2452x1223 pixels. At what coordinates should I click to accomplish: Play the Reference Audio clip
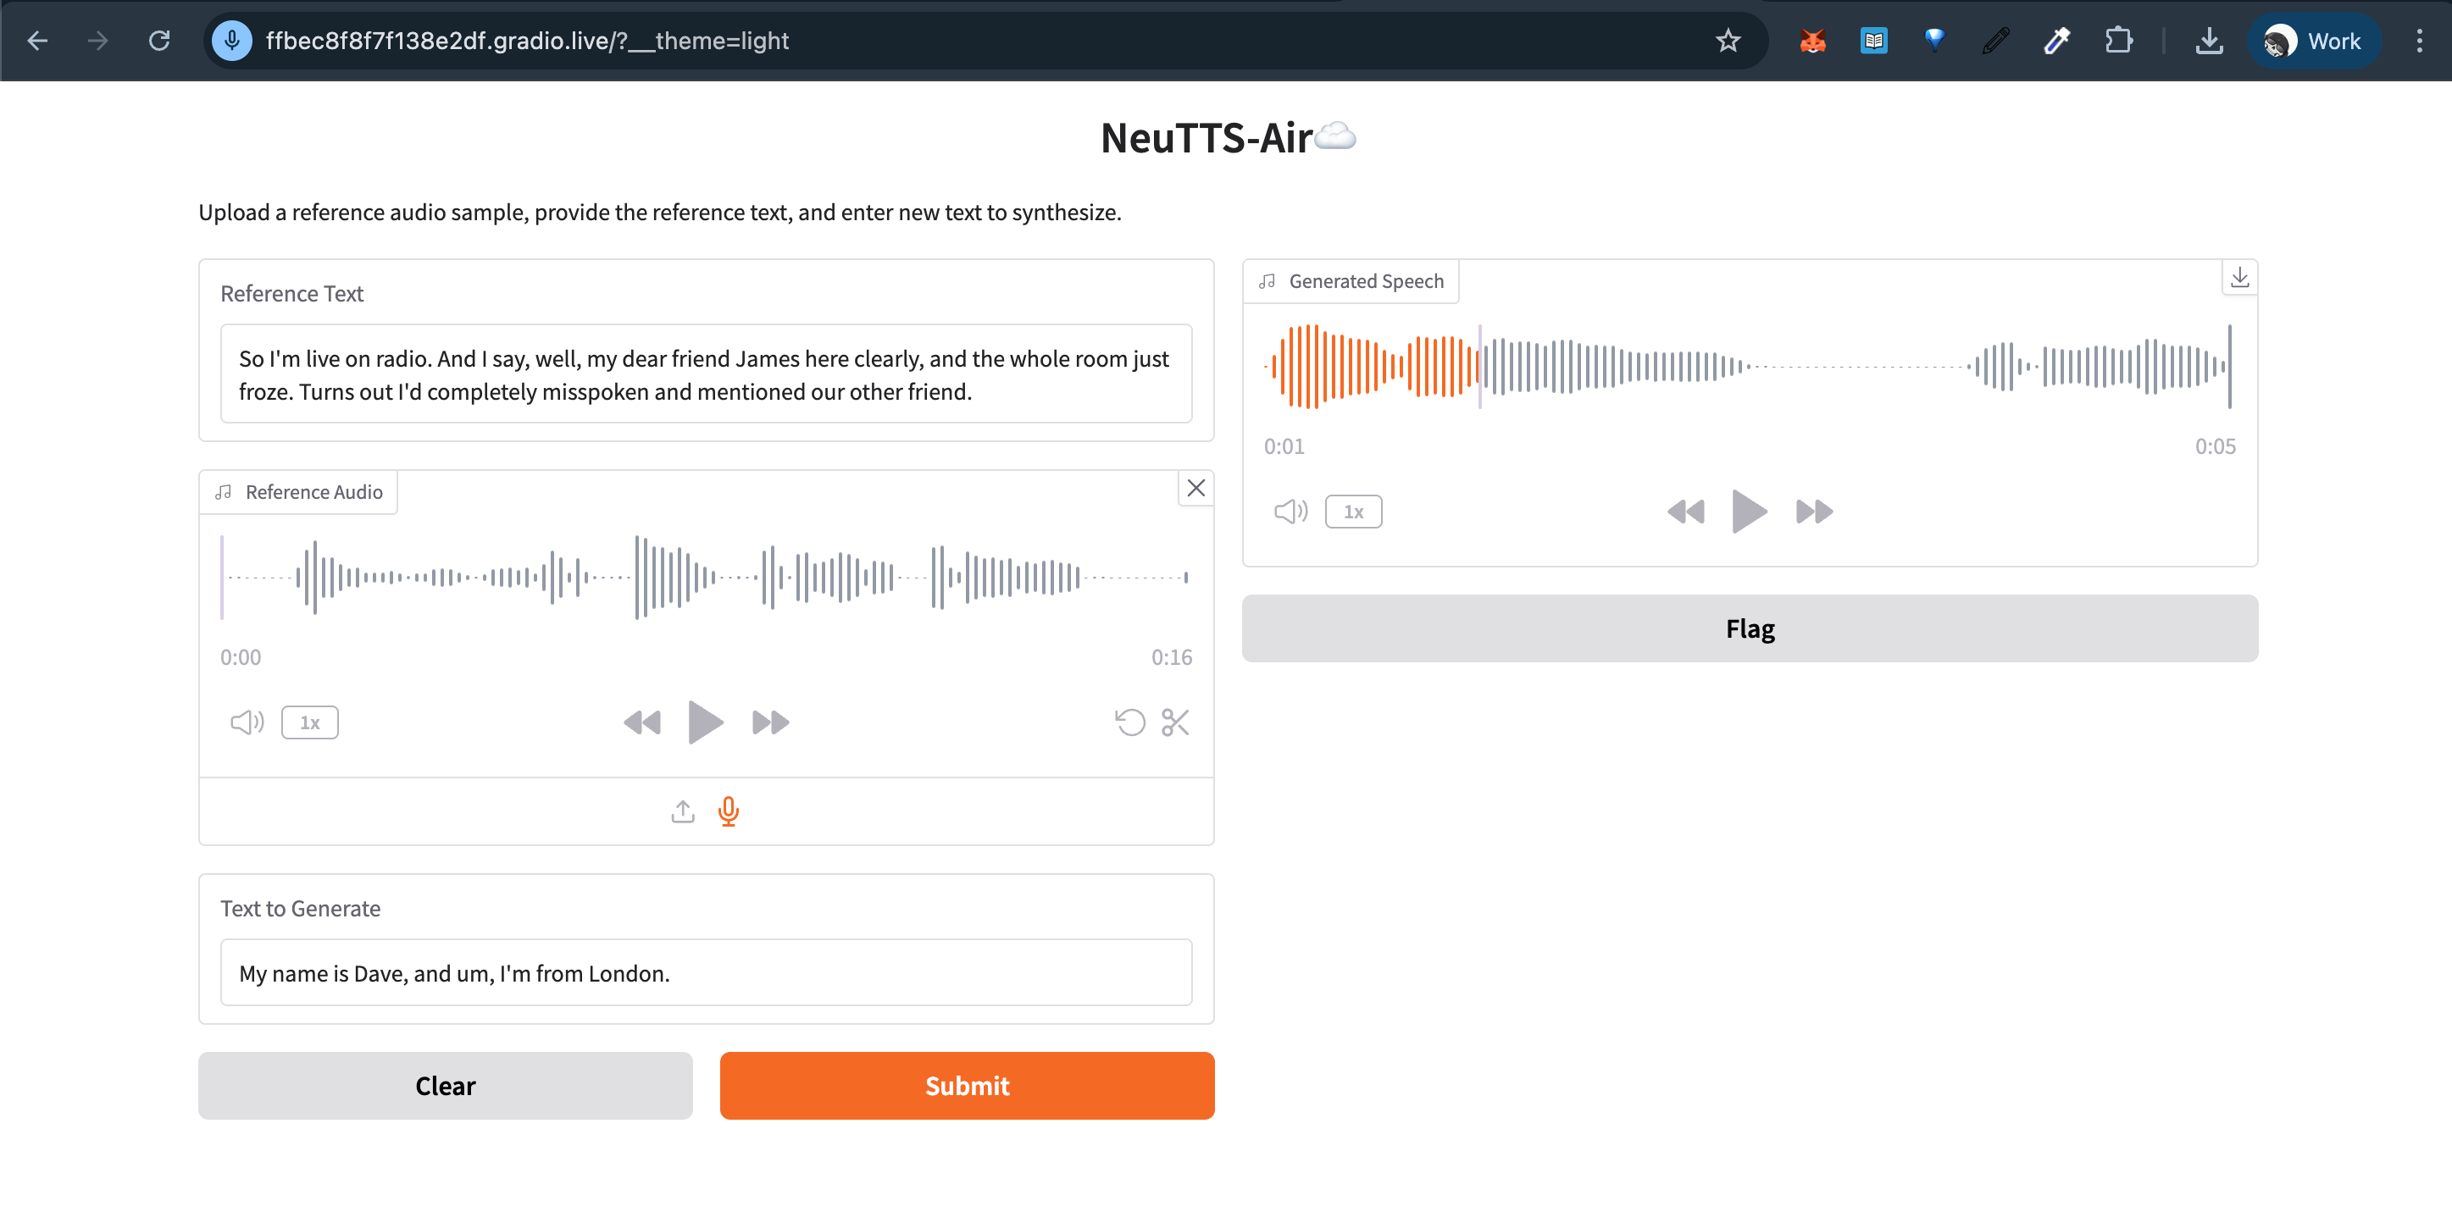point(704,722)
